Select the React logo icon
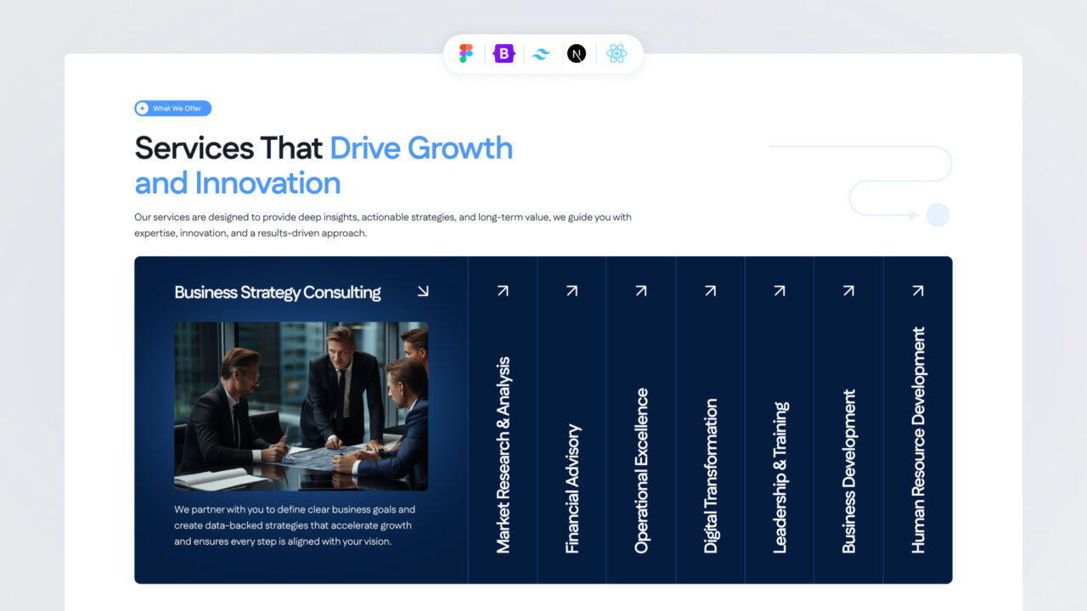The width and height of the screenshot is (1087, 611). [x=617, y=53]
